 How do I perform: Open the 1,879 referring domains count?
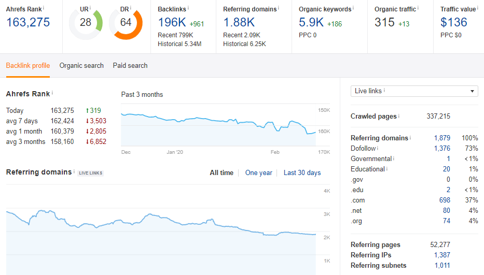(442, 138)
